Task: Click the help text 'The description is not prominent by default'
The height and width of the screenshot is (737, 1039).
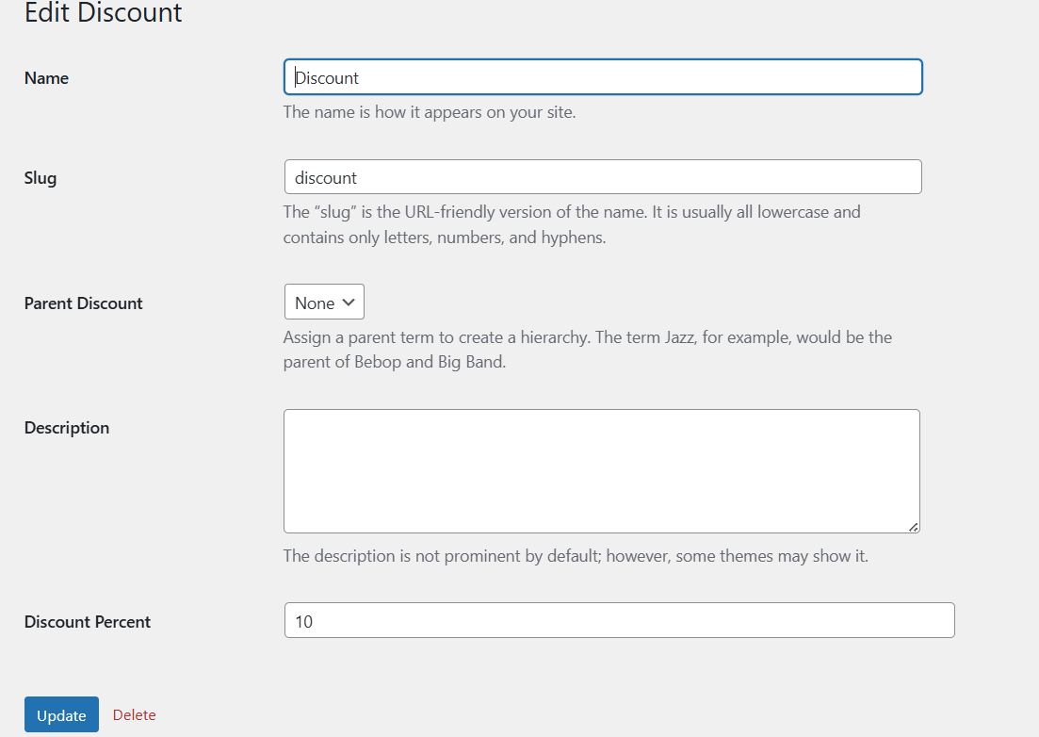Action: 576,555
